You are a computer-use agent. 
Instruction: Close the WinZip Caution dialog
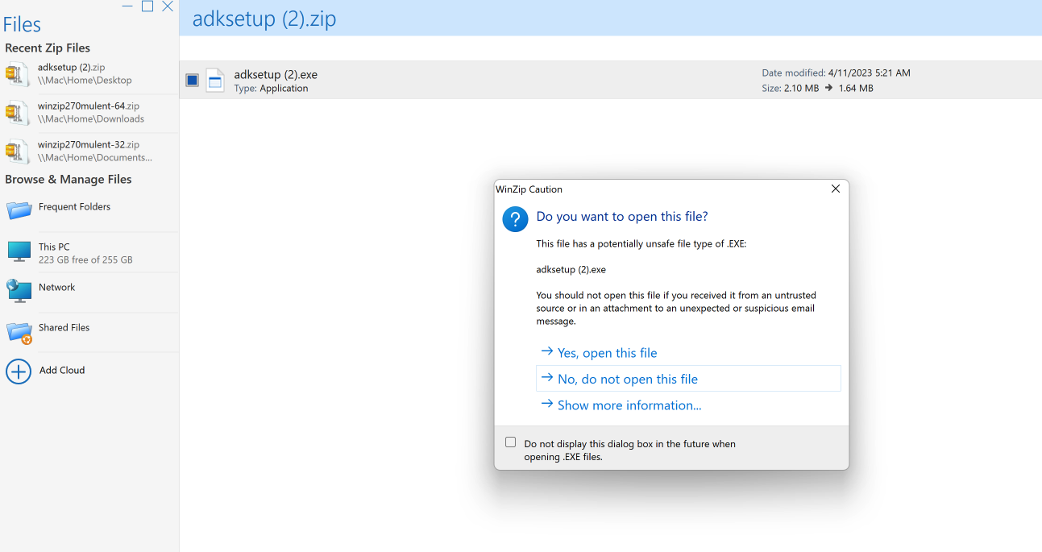(835, 189)
